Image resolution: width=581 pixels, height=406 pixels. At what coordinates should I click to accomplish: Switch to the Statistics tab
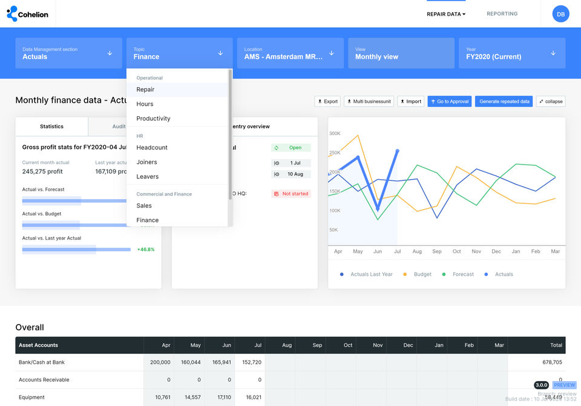point(51,126)
